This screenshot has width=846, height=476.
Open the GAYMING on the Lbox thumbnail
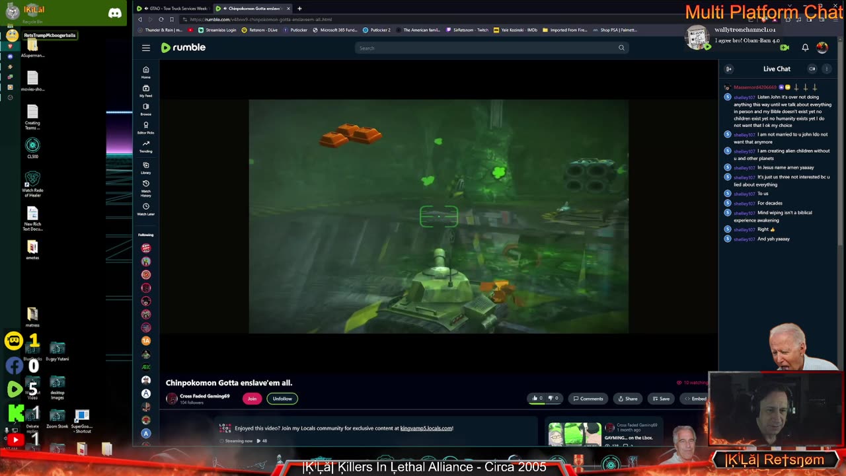(574, 434)
